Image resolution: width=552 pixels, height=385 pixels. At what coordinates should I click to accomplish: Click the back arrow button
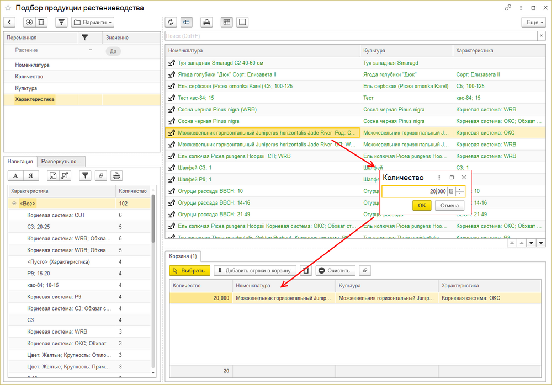click(10, 22)
